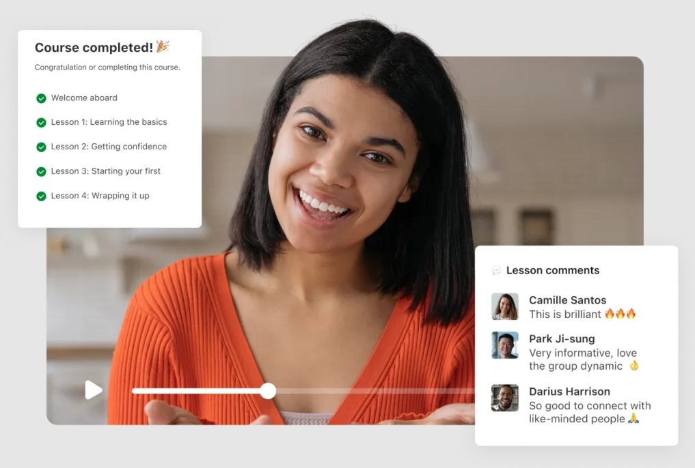The width and height of the screenshot is (695, 468).
Task: Click the Darius Harrison commenter name
Action: 569,392
